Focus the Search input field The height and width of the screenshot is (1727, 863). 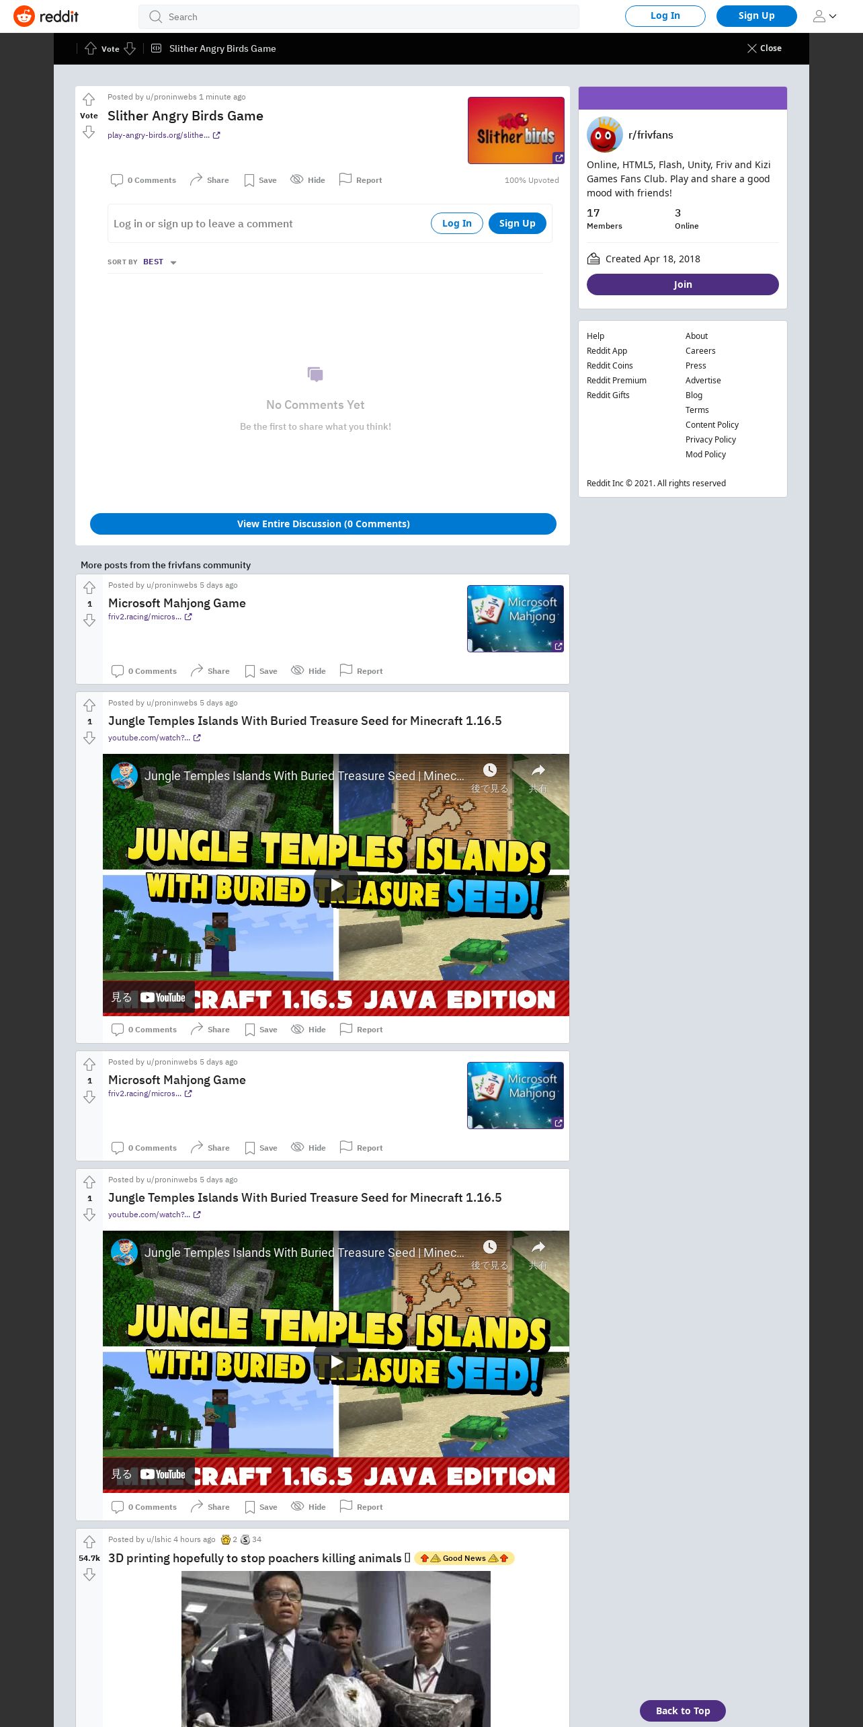click(x=359, y=17)
